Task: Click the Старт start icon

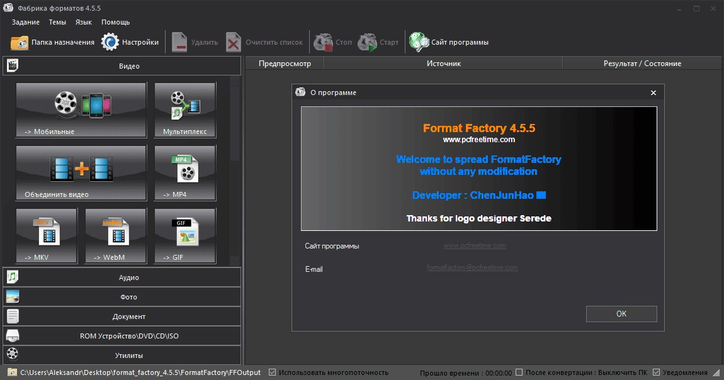Action: pyautogui.click(x=368, y=42)
